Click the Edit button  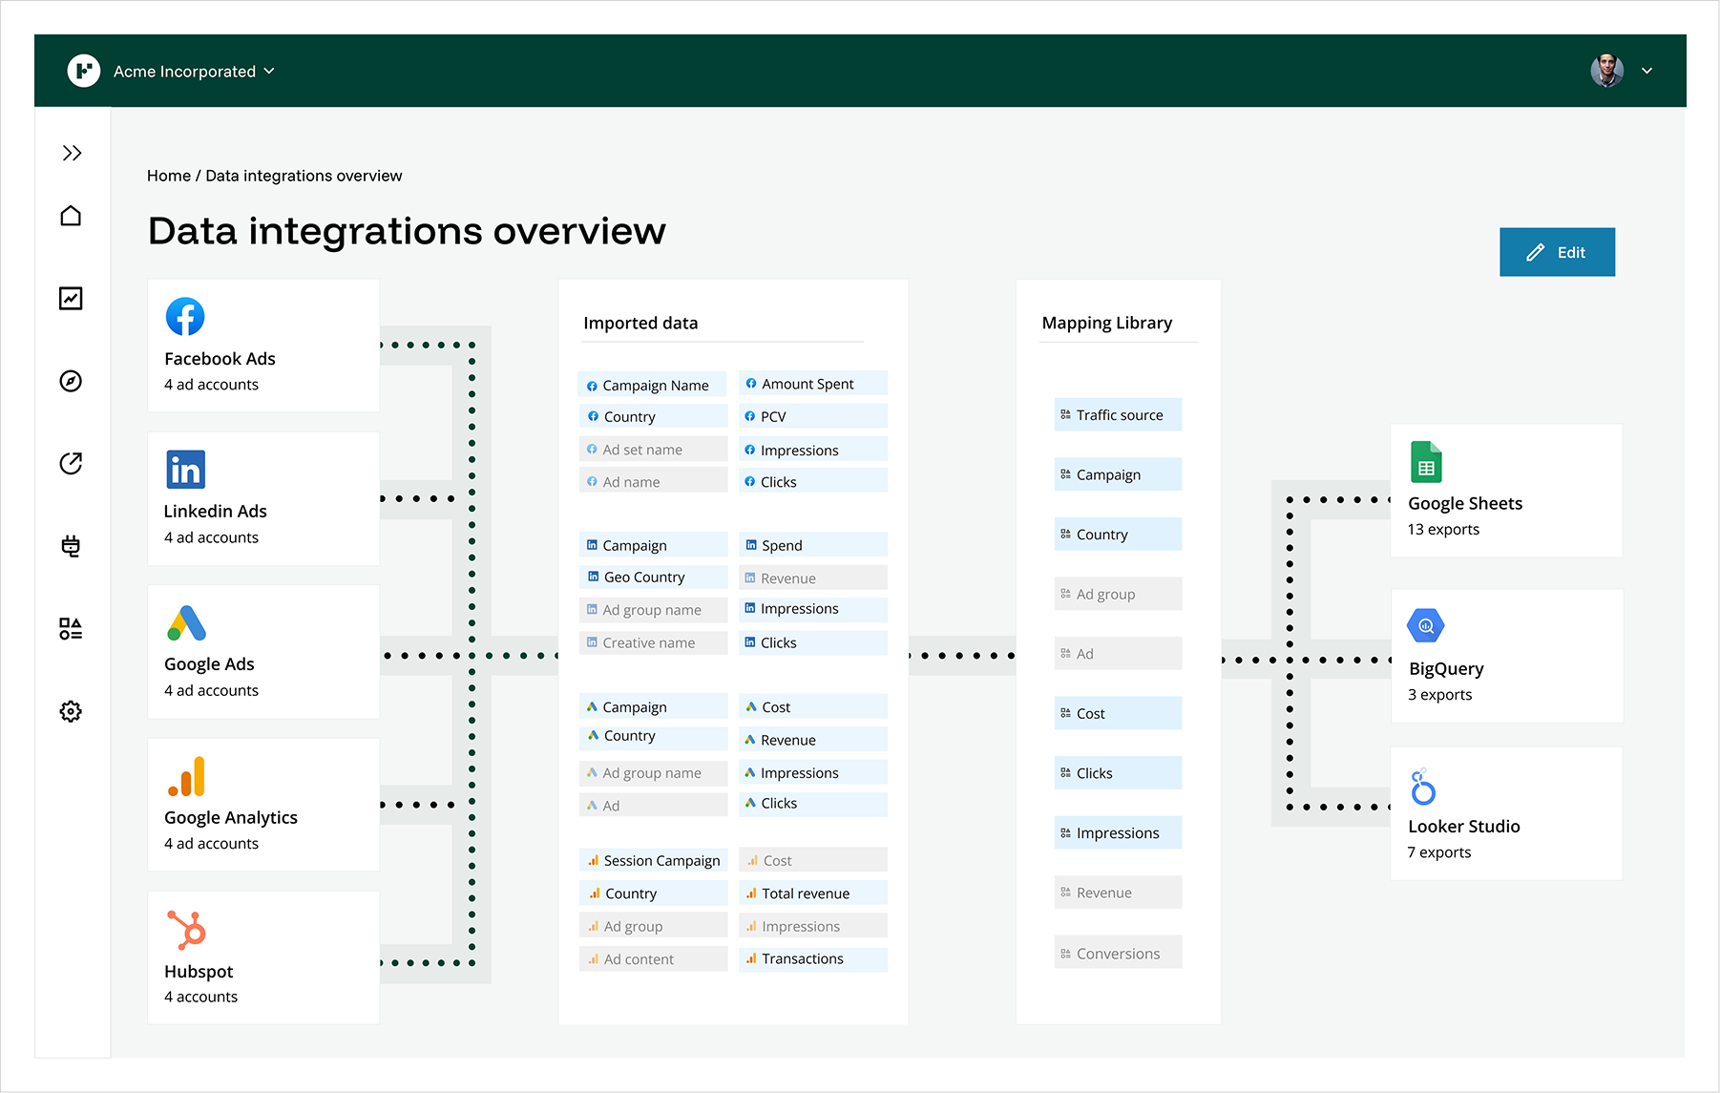click(1557, 252)
